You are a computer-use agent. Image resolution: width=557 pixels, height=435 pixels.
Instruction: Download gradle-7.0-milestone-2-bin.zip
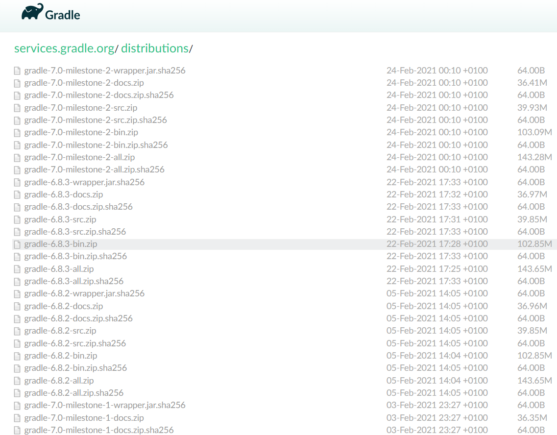click(81, 132)
